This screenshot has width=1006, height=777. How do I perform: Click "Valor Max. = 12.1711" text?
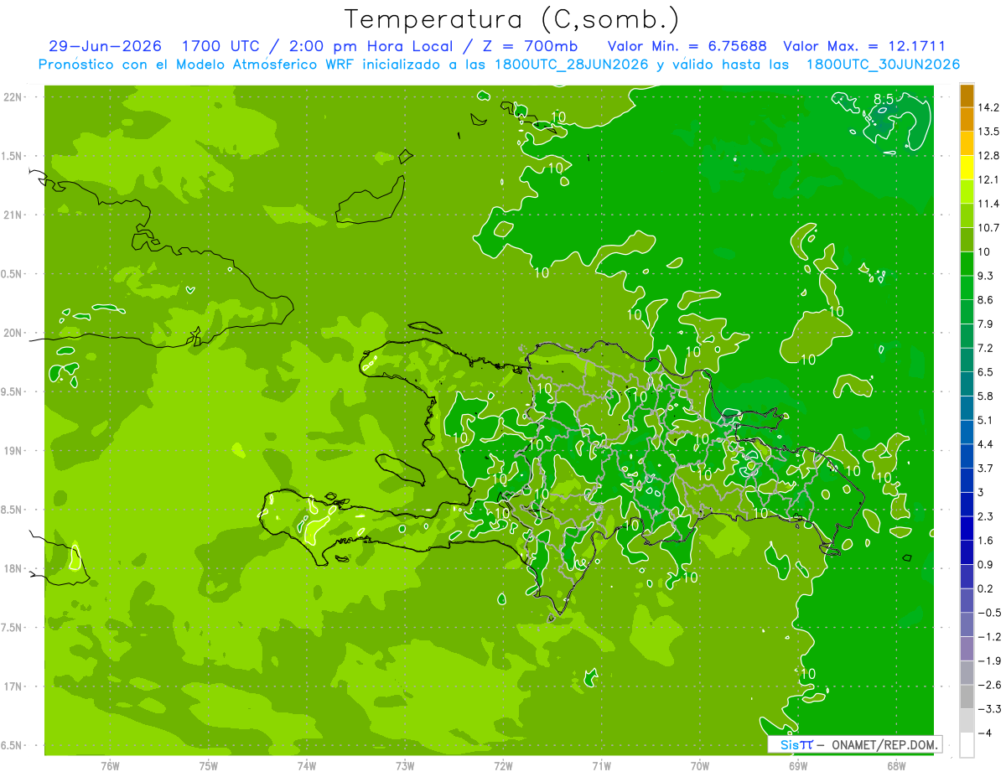[863, 46]
